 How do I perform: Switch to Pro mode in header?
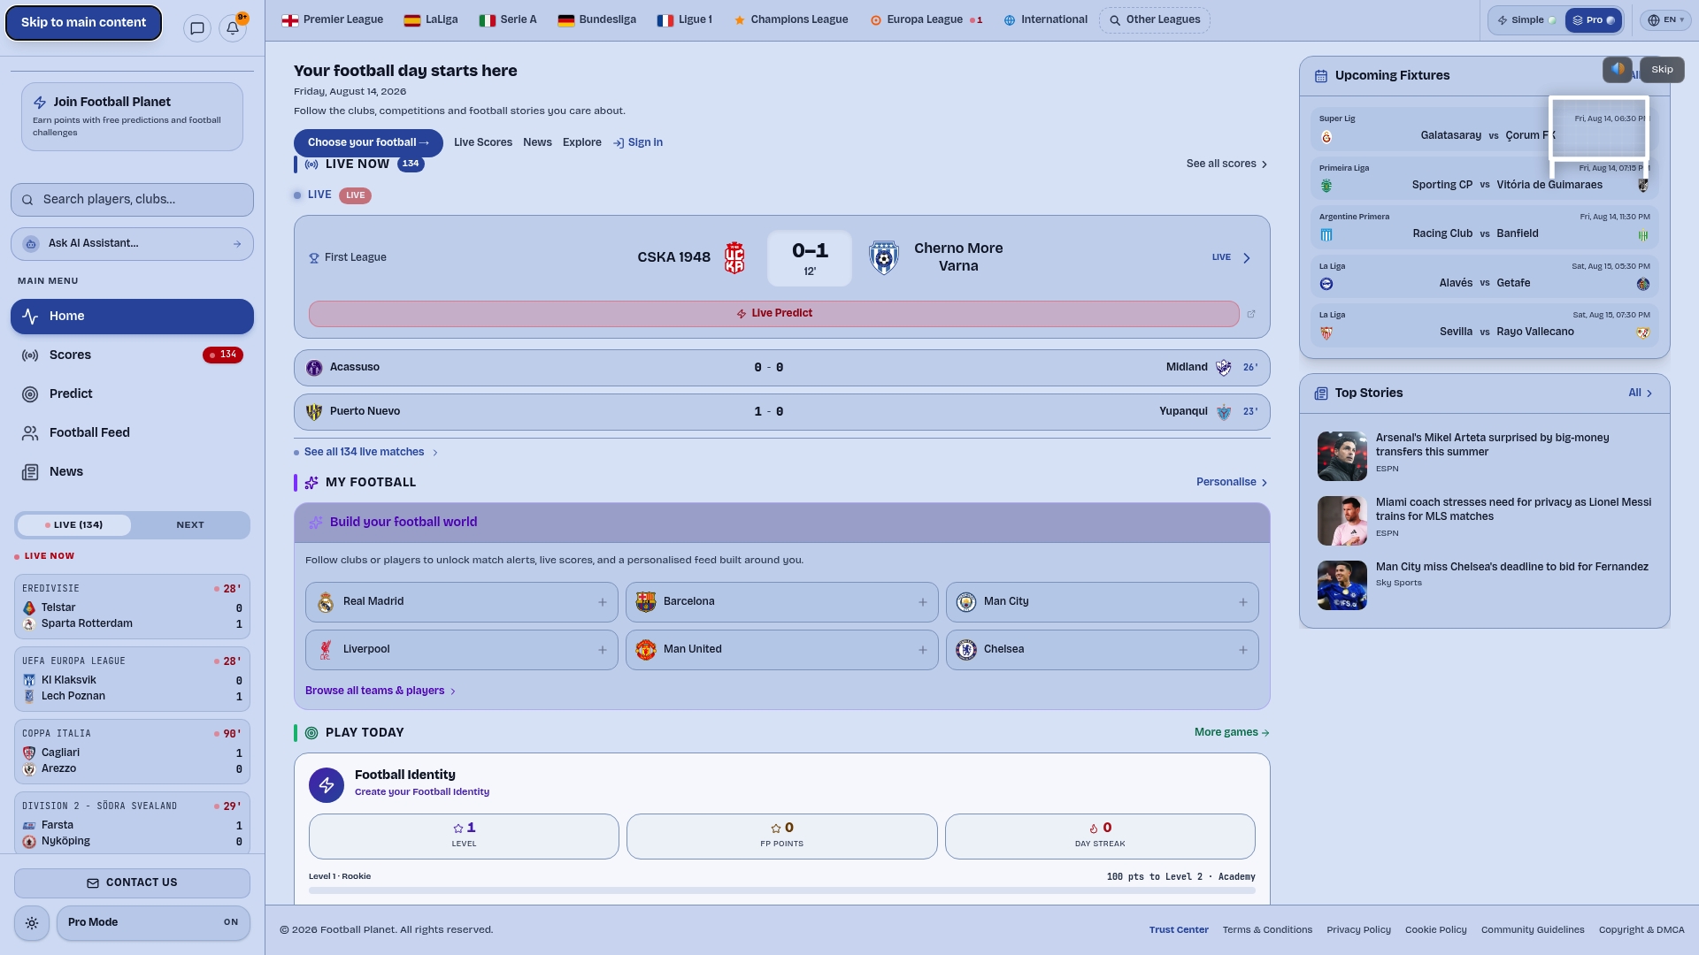[x=1594, y=20]
